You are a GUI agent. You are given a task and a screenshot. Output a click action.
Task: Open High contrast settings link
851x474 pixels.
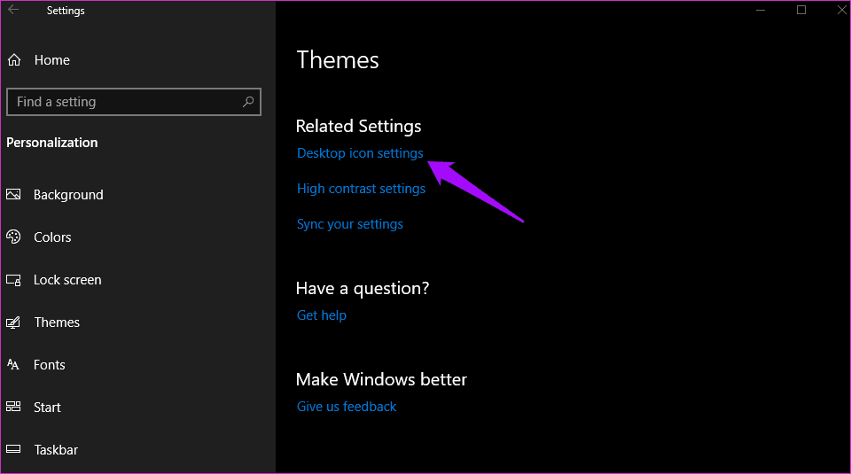tap(361, 189)
